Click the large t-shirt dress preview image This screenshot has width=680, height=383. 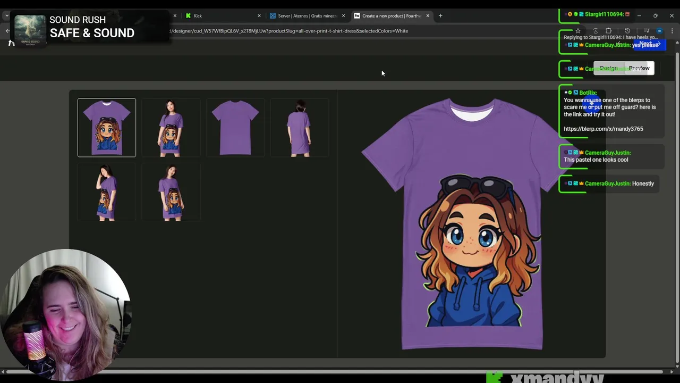tap(472, 224)
